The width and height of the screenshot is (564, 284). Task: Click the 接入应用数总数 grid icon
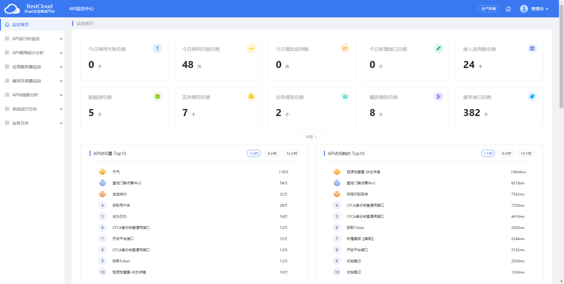[x=532, y=48]
